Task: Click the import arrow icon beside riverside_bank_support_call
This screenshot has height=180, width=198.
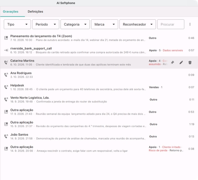Action: click(x=6, y=50)
